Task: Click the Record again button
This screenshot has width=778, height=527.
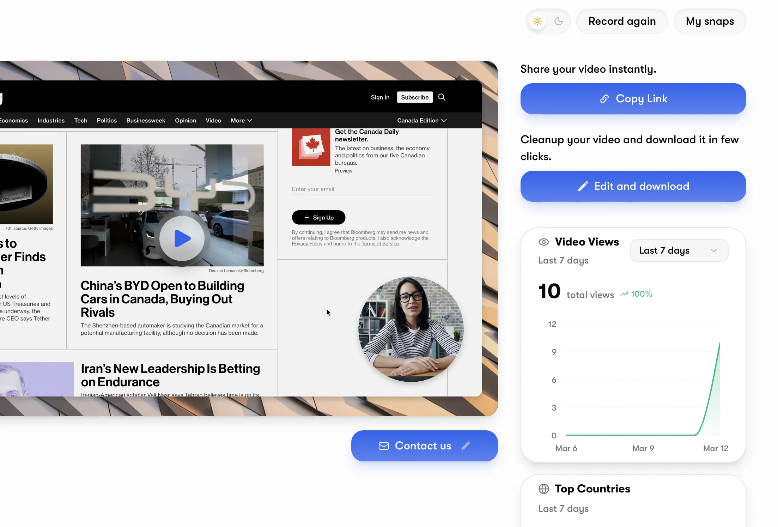Action: (x=622, y=21)
